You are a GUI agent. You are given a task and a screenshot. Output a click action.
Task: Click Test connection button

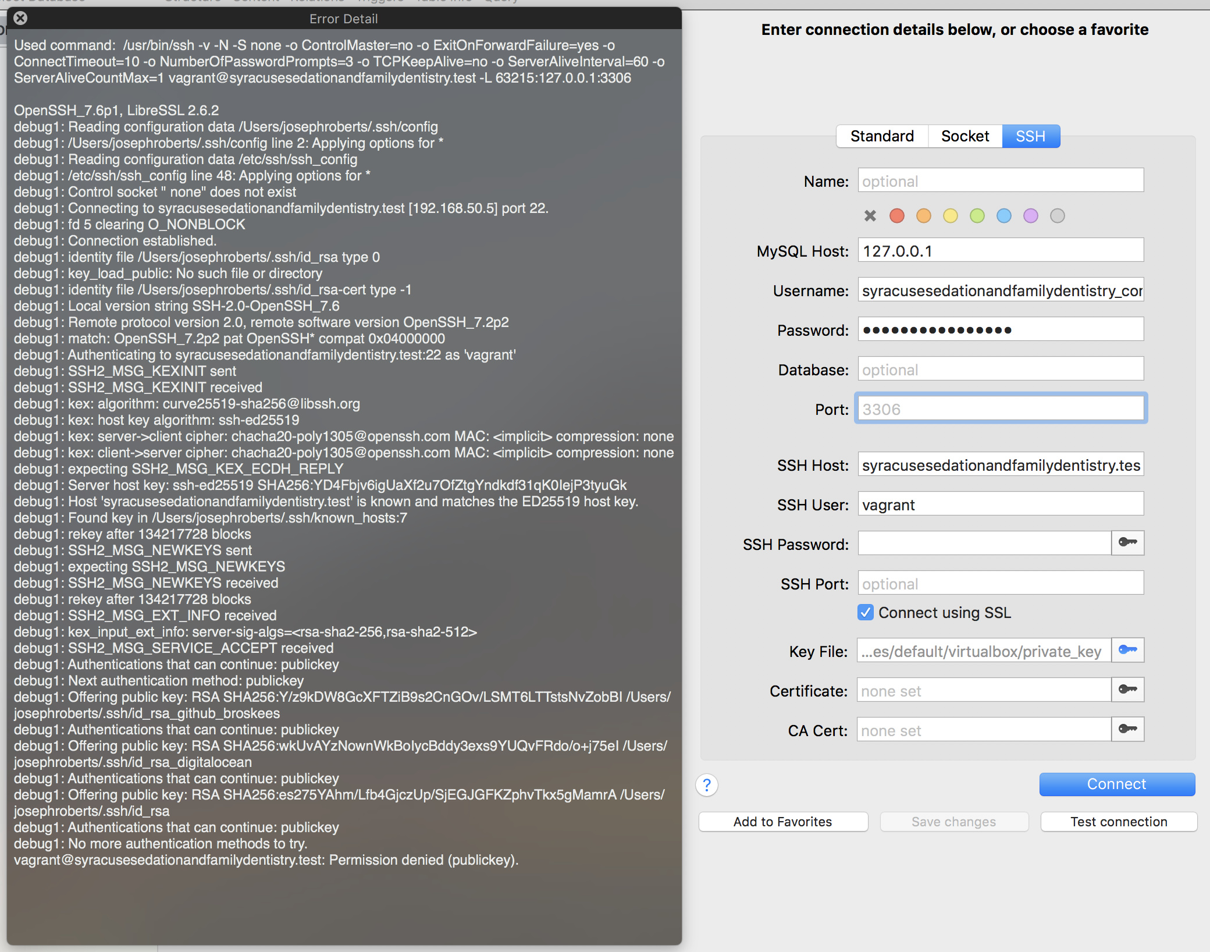coord(1118,821)
